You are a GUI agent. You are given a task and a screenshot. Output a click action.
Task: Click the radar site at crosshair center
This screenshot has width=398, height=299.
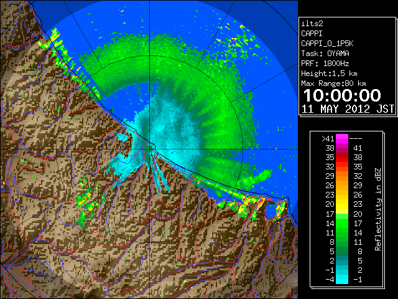pyautogui.click(x=150, y=149)
